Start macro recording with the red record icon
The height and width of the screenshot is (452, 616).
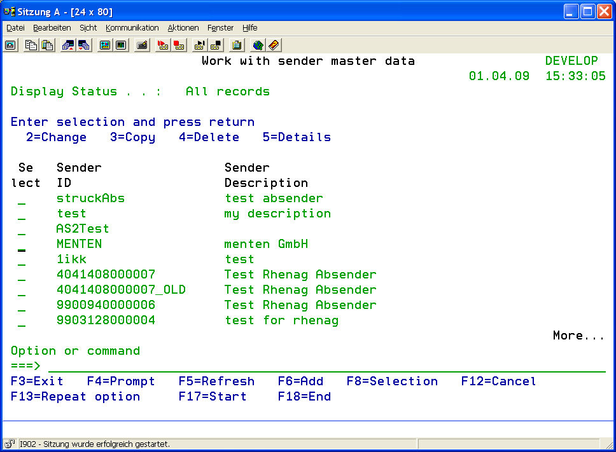click(163, 45)
